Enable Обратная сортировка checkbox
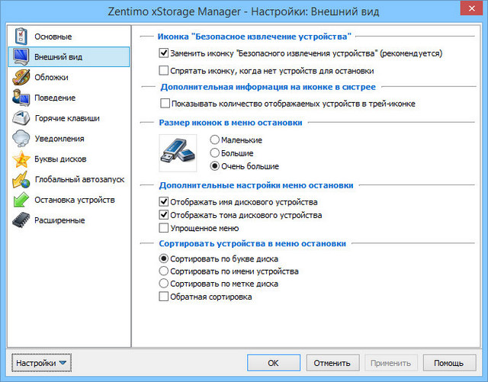 coord(164,297)
